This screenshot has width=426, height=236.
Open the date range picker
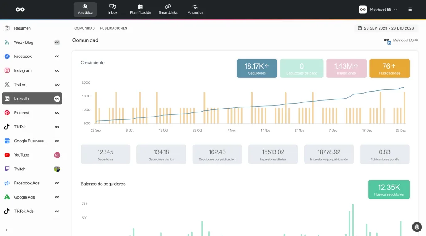pyautogui.click(x=386, y=28)
